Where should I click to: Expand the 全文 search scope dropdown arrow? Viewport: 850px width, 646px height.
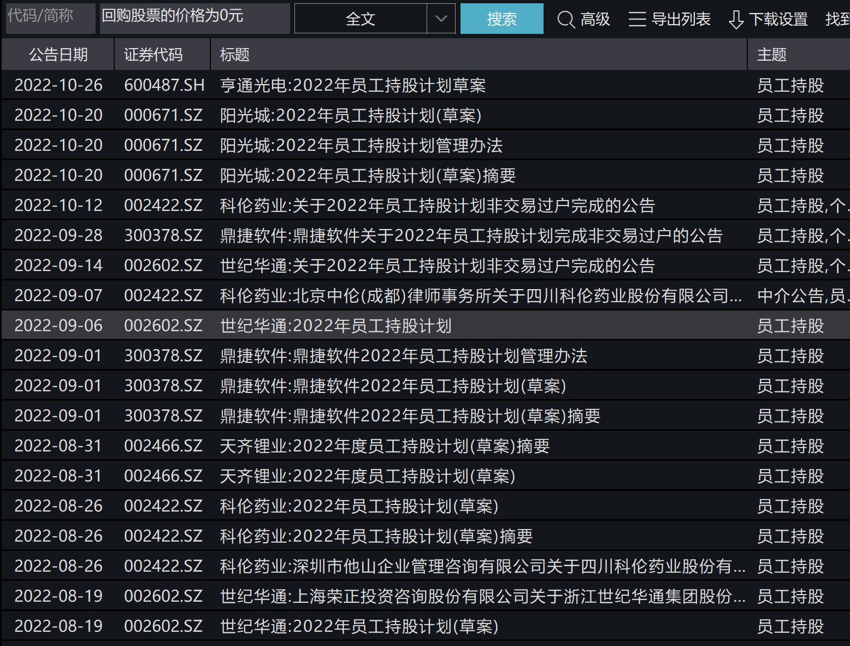point(441,19)
